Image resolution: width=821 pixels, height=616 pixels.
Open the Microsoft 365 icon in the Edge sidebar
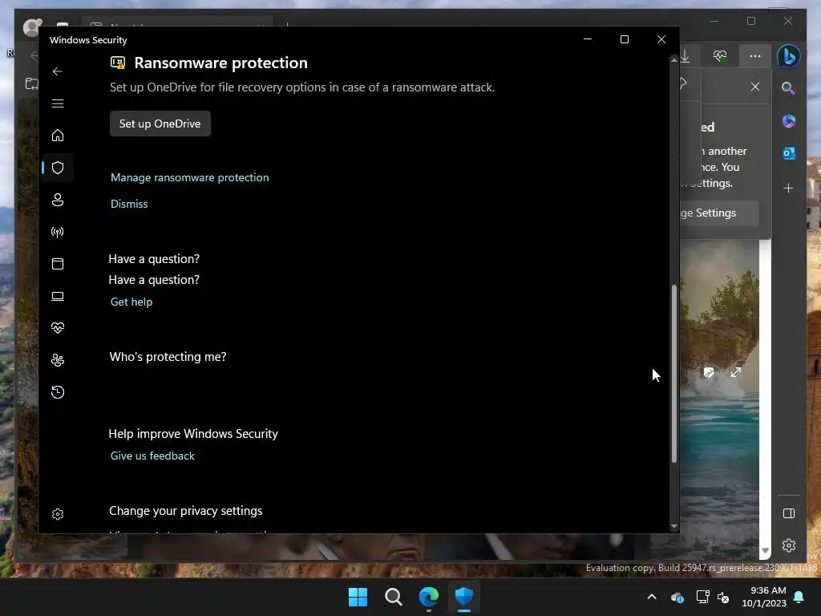[x=789, y=121]
